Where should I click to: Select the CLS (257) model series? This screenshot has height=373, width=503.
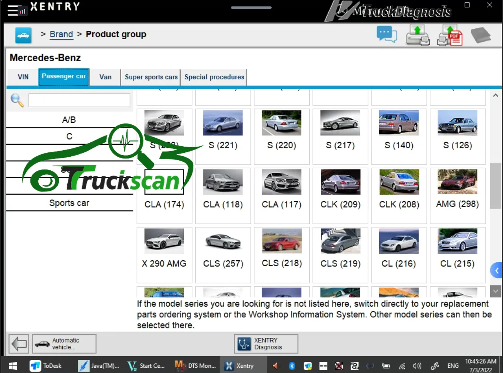click(x=223, y=255)
